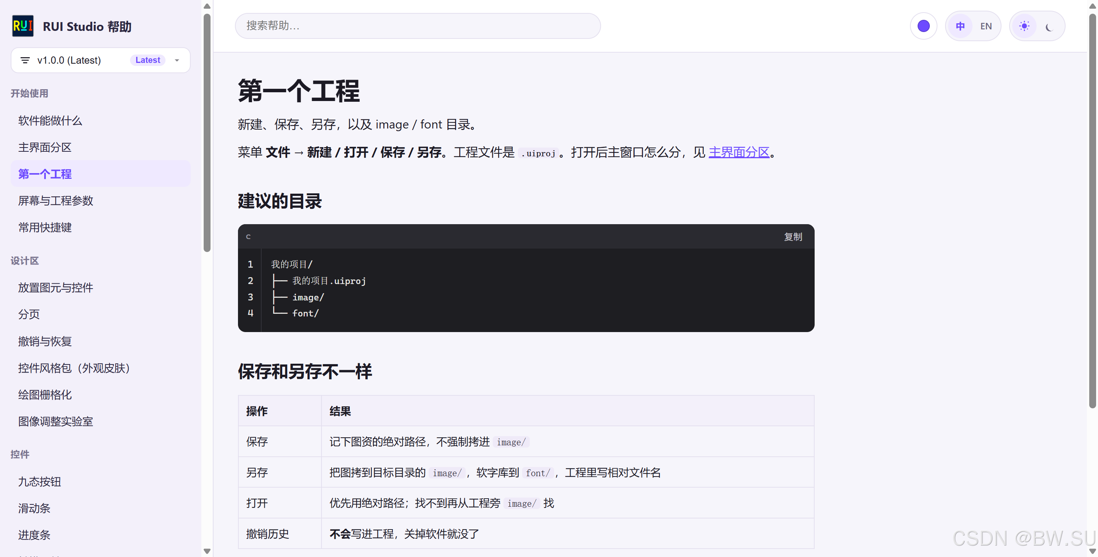Click the Latest version badge
This screenshot has width=1098, height=557.
[148, 60]
